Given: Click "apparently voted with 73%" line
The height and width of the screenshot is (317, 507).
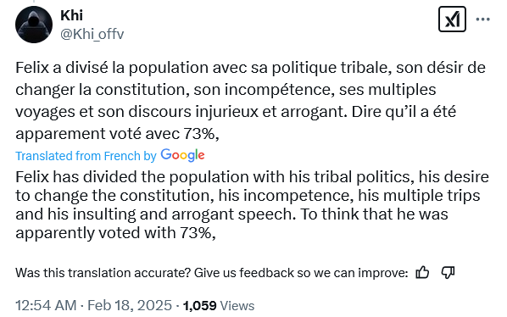Looking at the screenshot, I should tap(115, 232).
